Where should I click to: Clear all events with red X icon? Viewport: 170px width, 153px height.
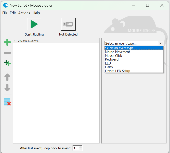7,102
